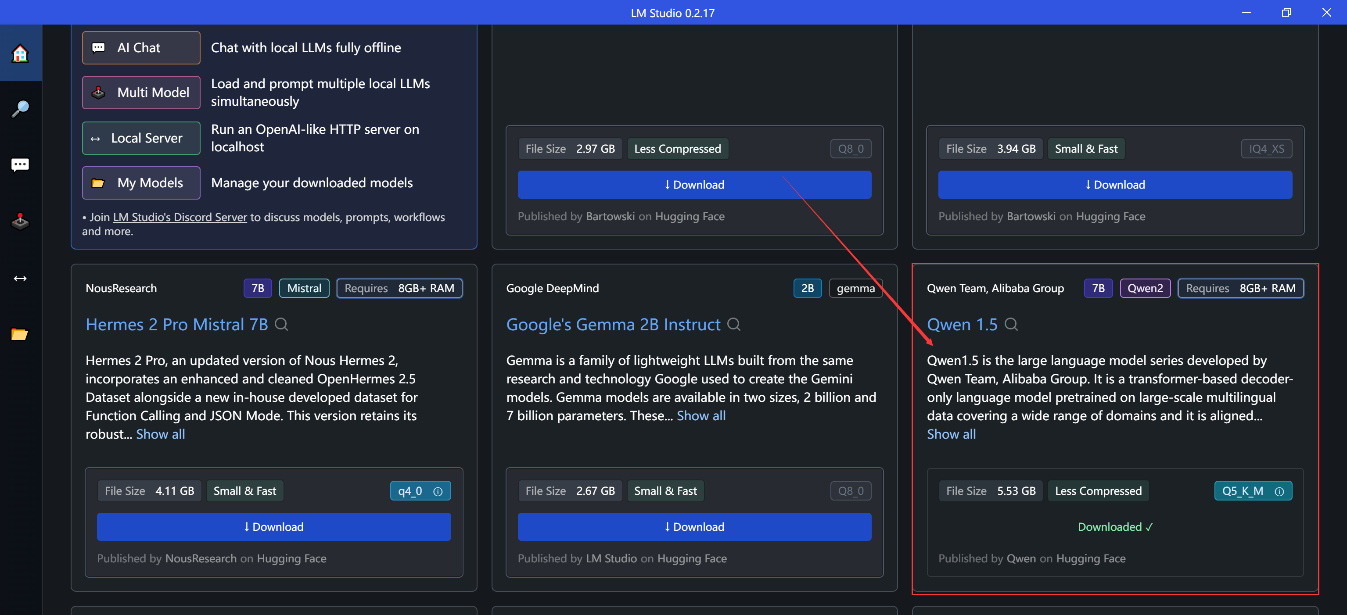Click the gemma architecture tag

855,288
